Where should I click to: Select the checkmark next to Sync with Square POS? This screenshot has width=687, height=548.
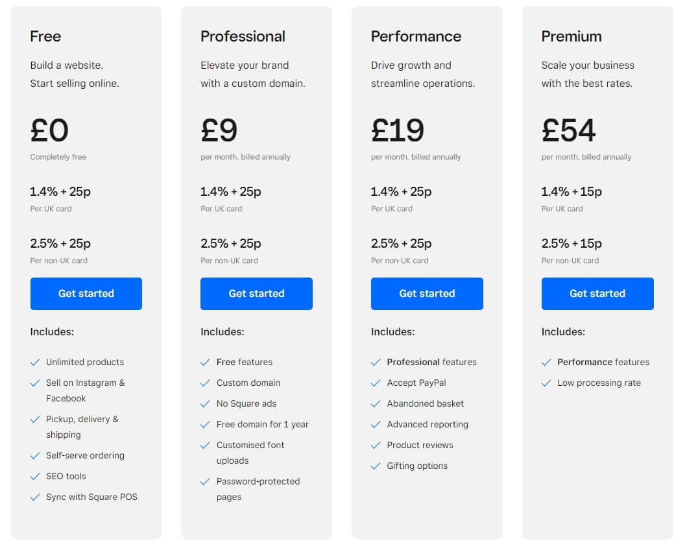coord(35,497)
